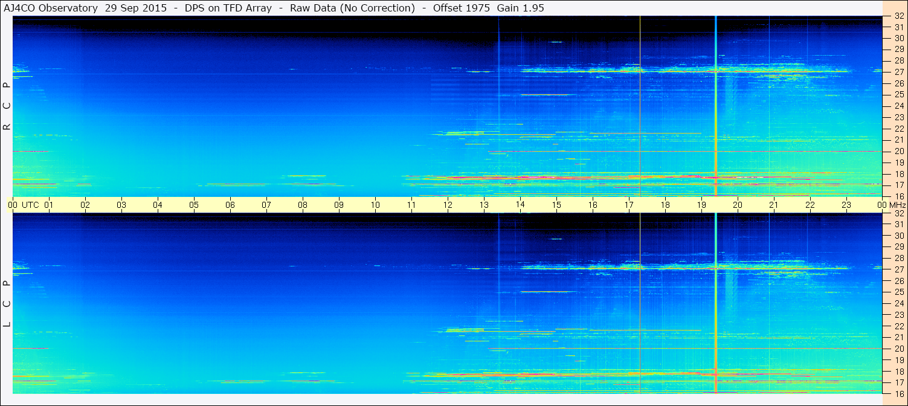Select the 20 MHz label on RCP scale
Screen dimensions: 908x406
[898, 151]
